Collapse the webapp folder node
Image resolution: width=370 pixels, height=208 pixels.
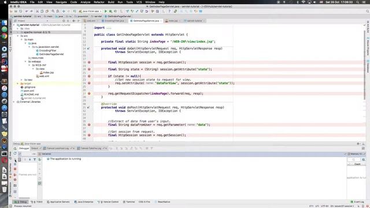[25, 62]
